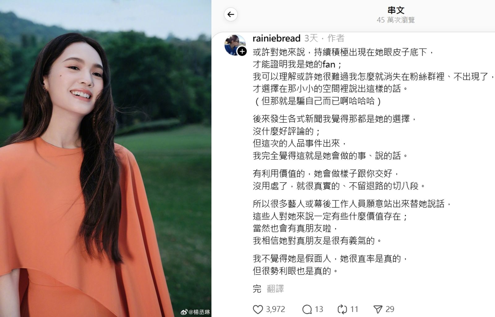Open the 3天 post timestamp

[311, 38]
